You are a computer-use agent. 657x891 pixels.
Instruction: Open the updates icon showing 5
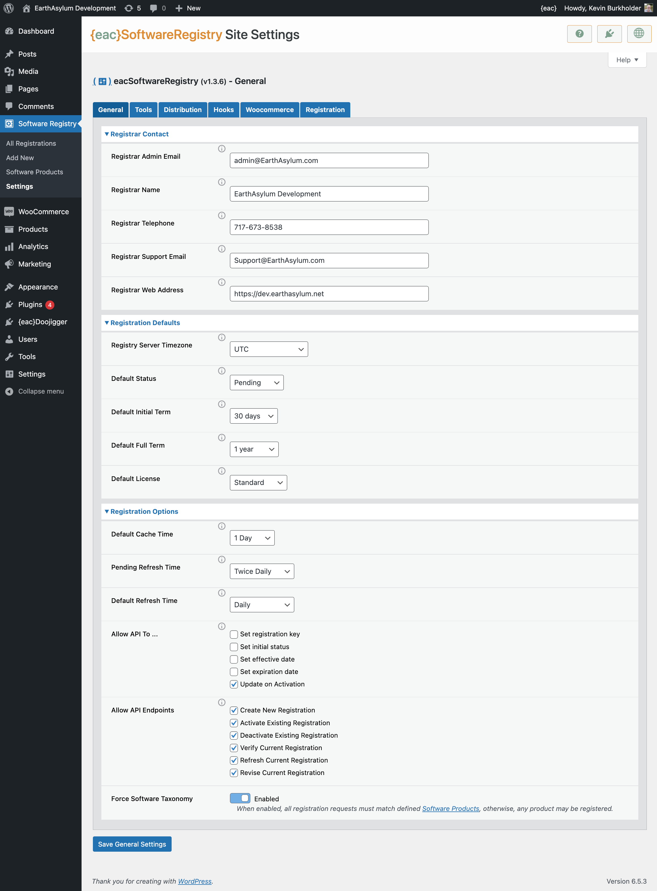[133, 8]
